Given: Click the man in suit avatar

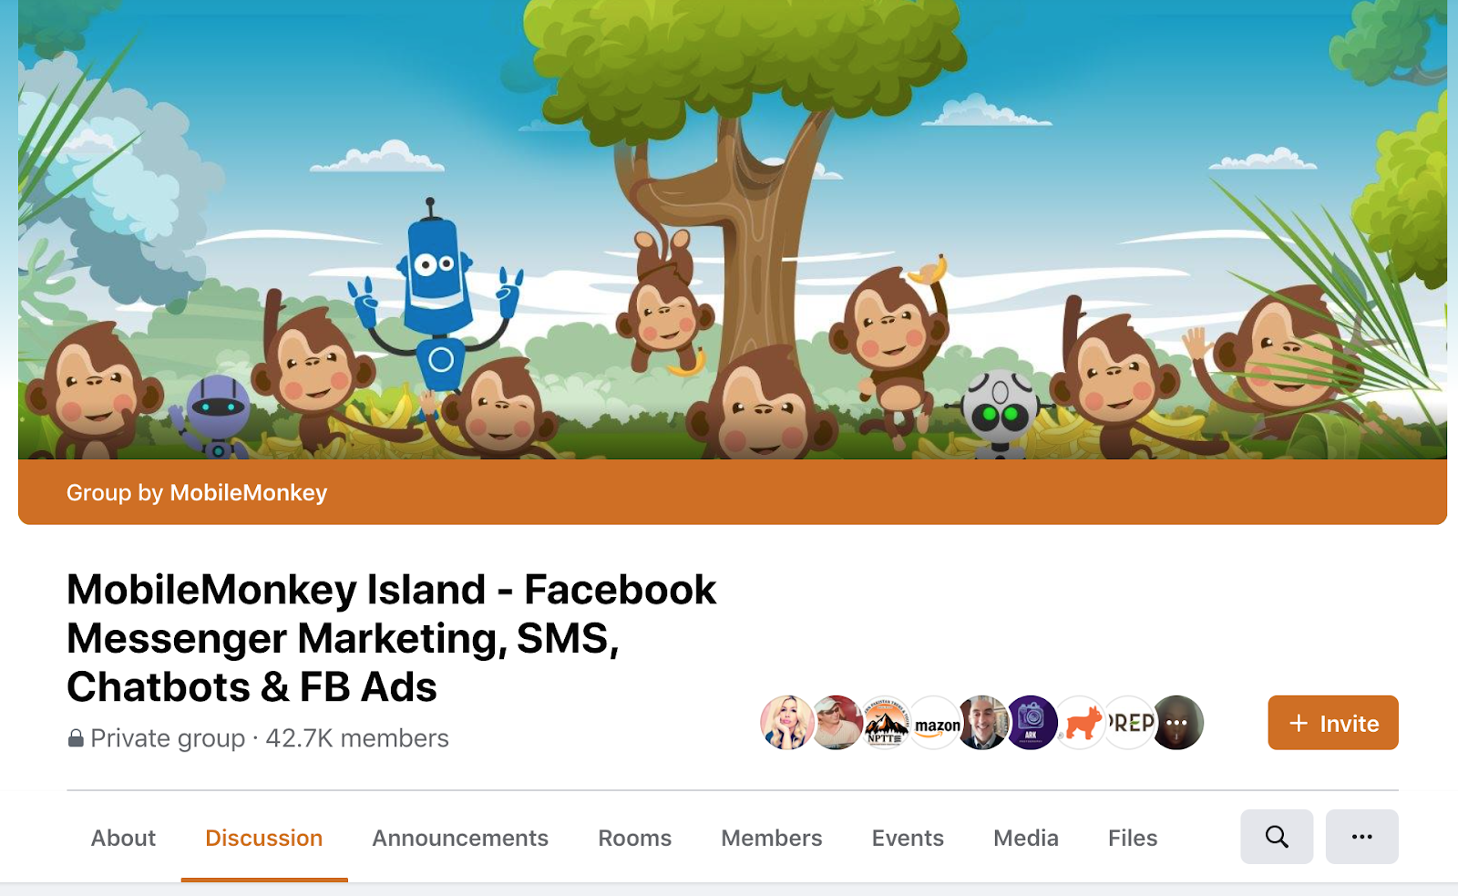Looking at the screenshot, I should click(x=982, y=723).
